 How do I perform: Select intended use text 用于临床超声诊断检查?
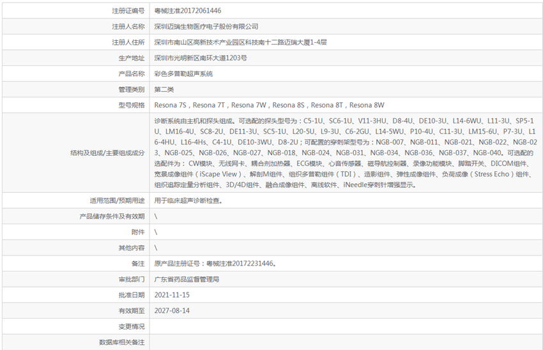tap(188, 201)
